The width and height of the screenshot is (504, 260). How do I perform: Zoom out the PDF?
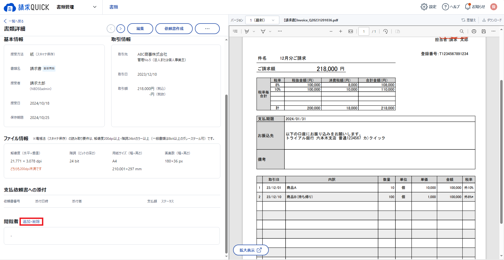[331, 31]
